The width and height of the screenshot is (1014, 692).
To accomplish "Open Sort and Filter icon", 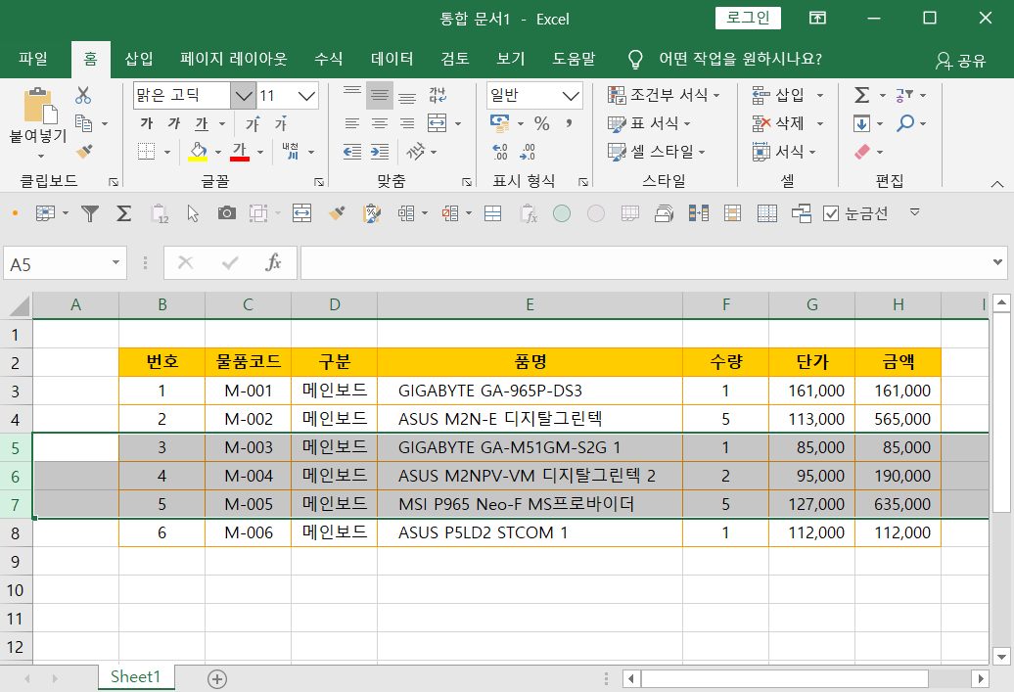I will [x=904, y=95].
